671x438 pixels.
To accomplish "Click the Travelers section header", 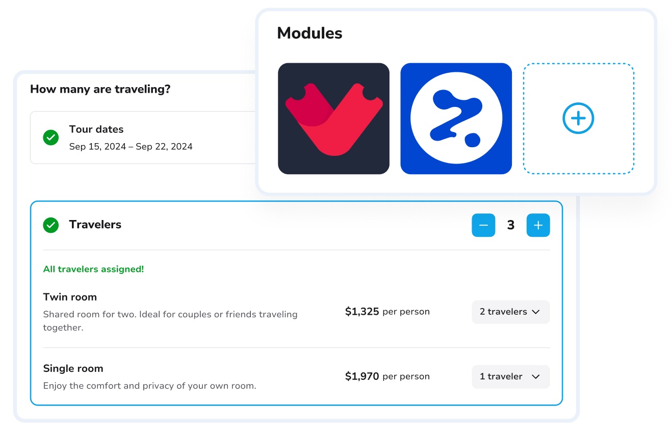I will 95,225.
